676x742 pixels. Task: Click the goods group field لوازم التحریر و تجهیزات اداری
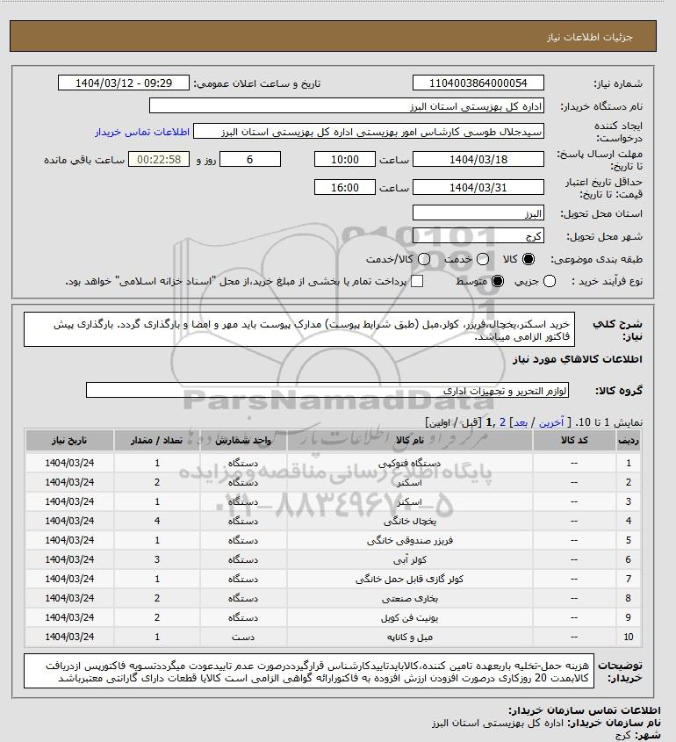(327, 391)
